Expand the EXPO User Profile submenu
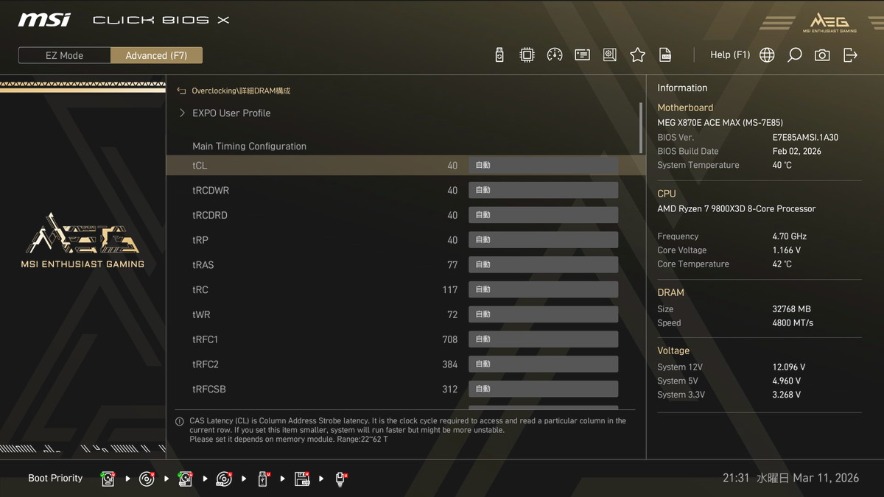Image resolution: width=884 pixels, height=497 pixels. (x=231, y=113)
